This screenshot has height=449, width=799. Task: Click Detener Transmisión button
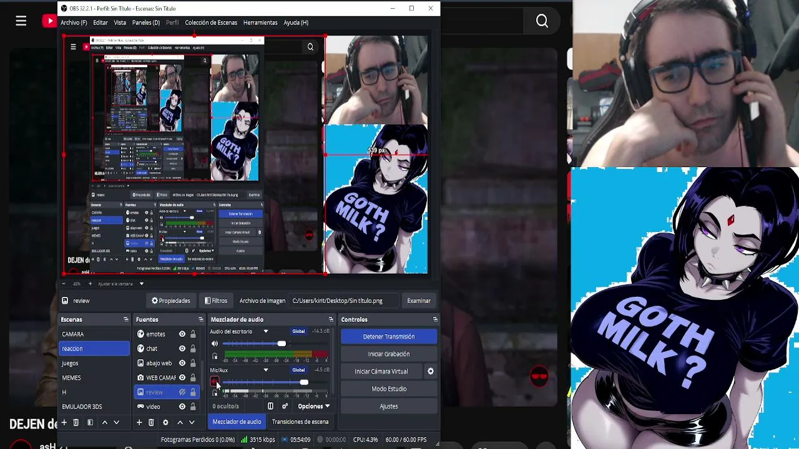click(x=389, y=337)
